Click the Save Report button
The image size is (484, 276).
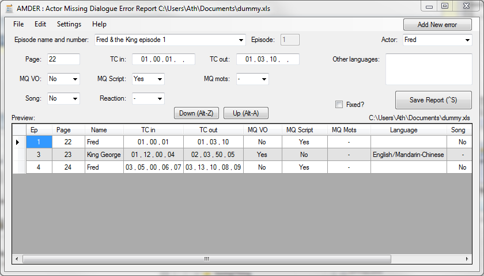tap(433, 100)
